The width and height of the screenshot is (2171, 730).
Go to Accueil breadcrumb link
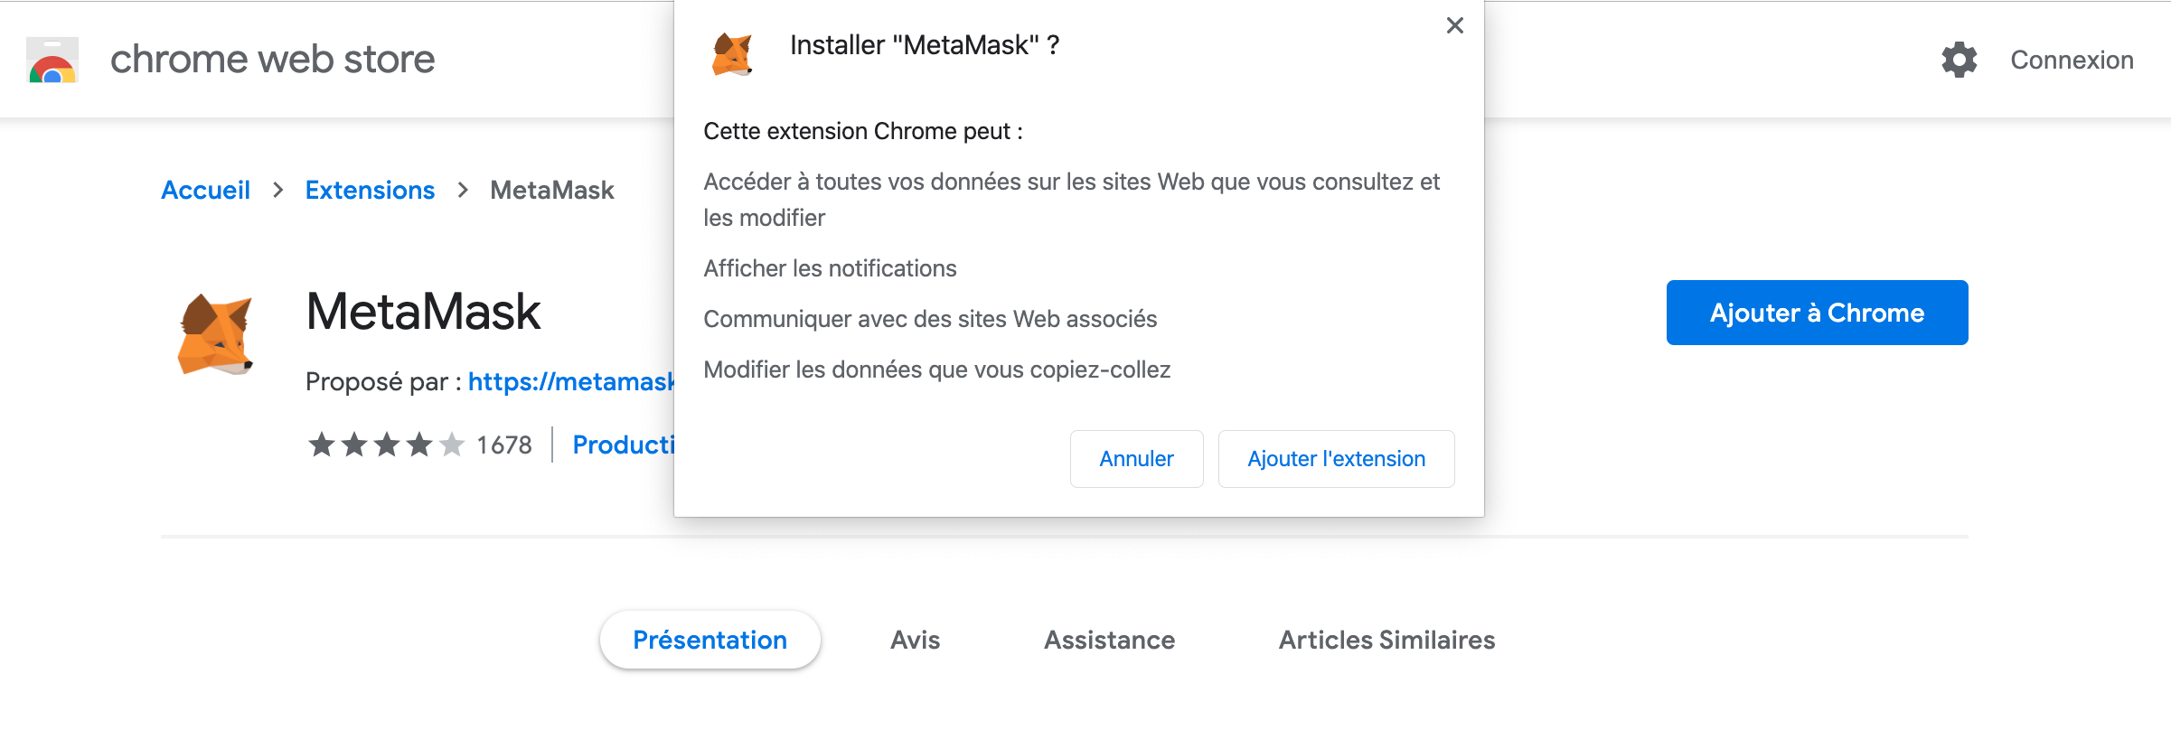click(x=205, y=190)
